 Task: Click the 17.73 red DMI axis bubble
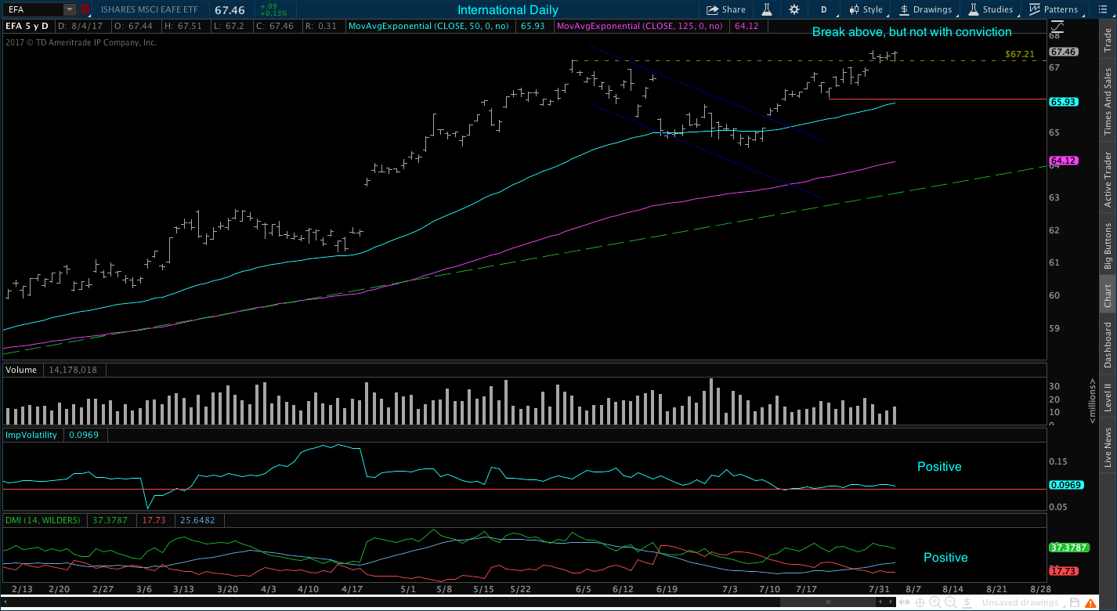click(x=1064, y=571)
